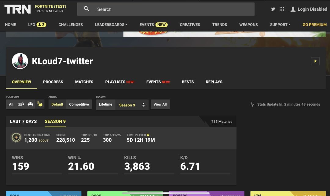The image size is (330, 196).
Task: Open the Season 9 dropdown
Action: point(132,105)
